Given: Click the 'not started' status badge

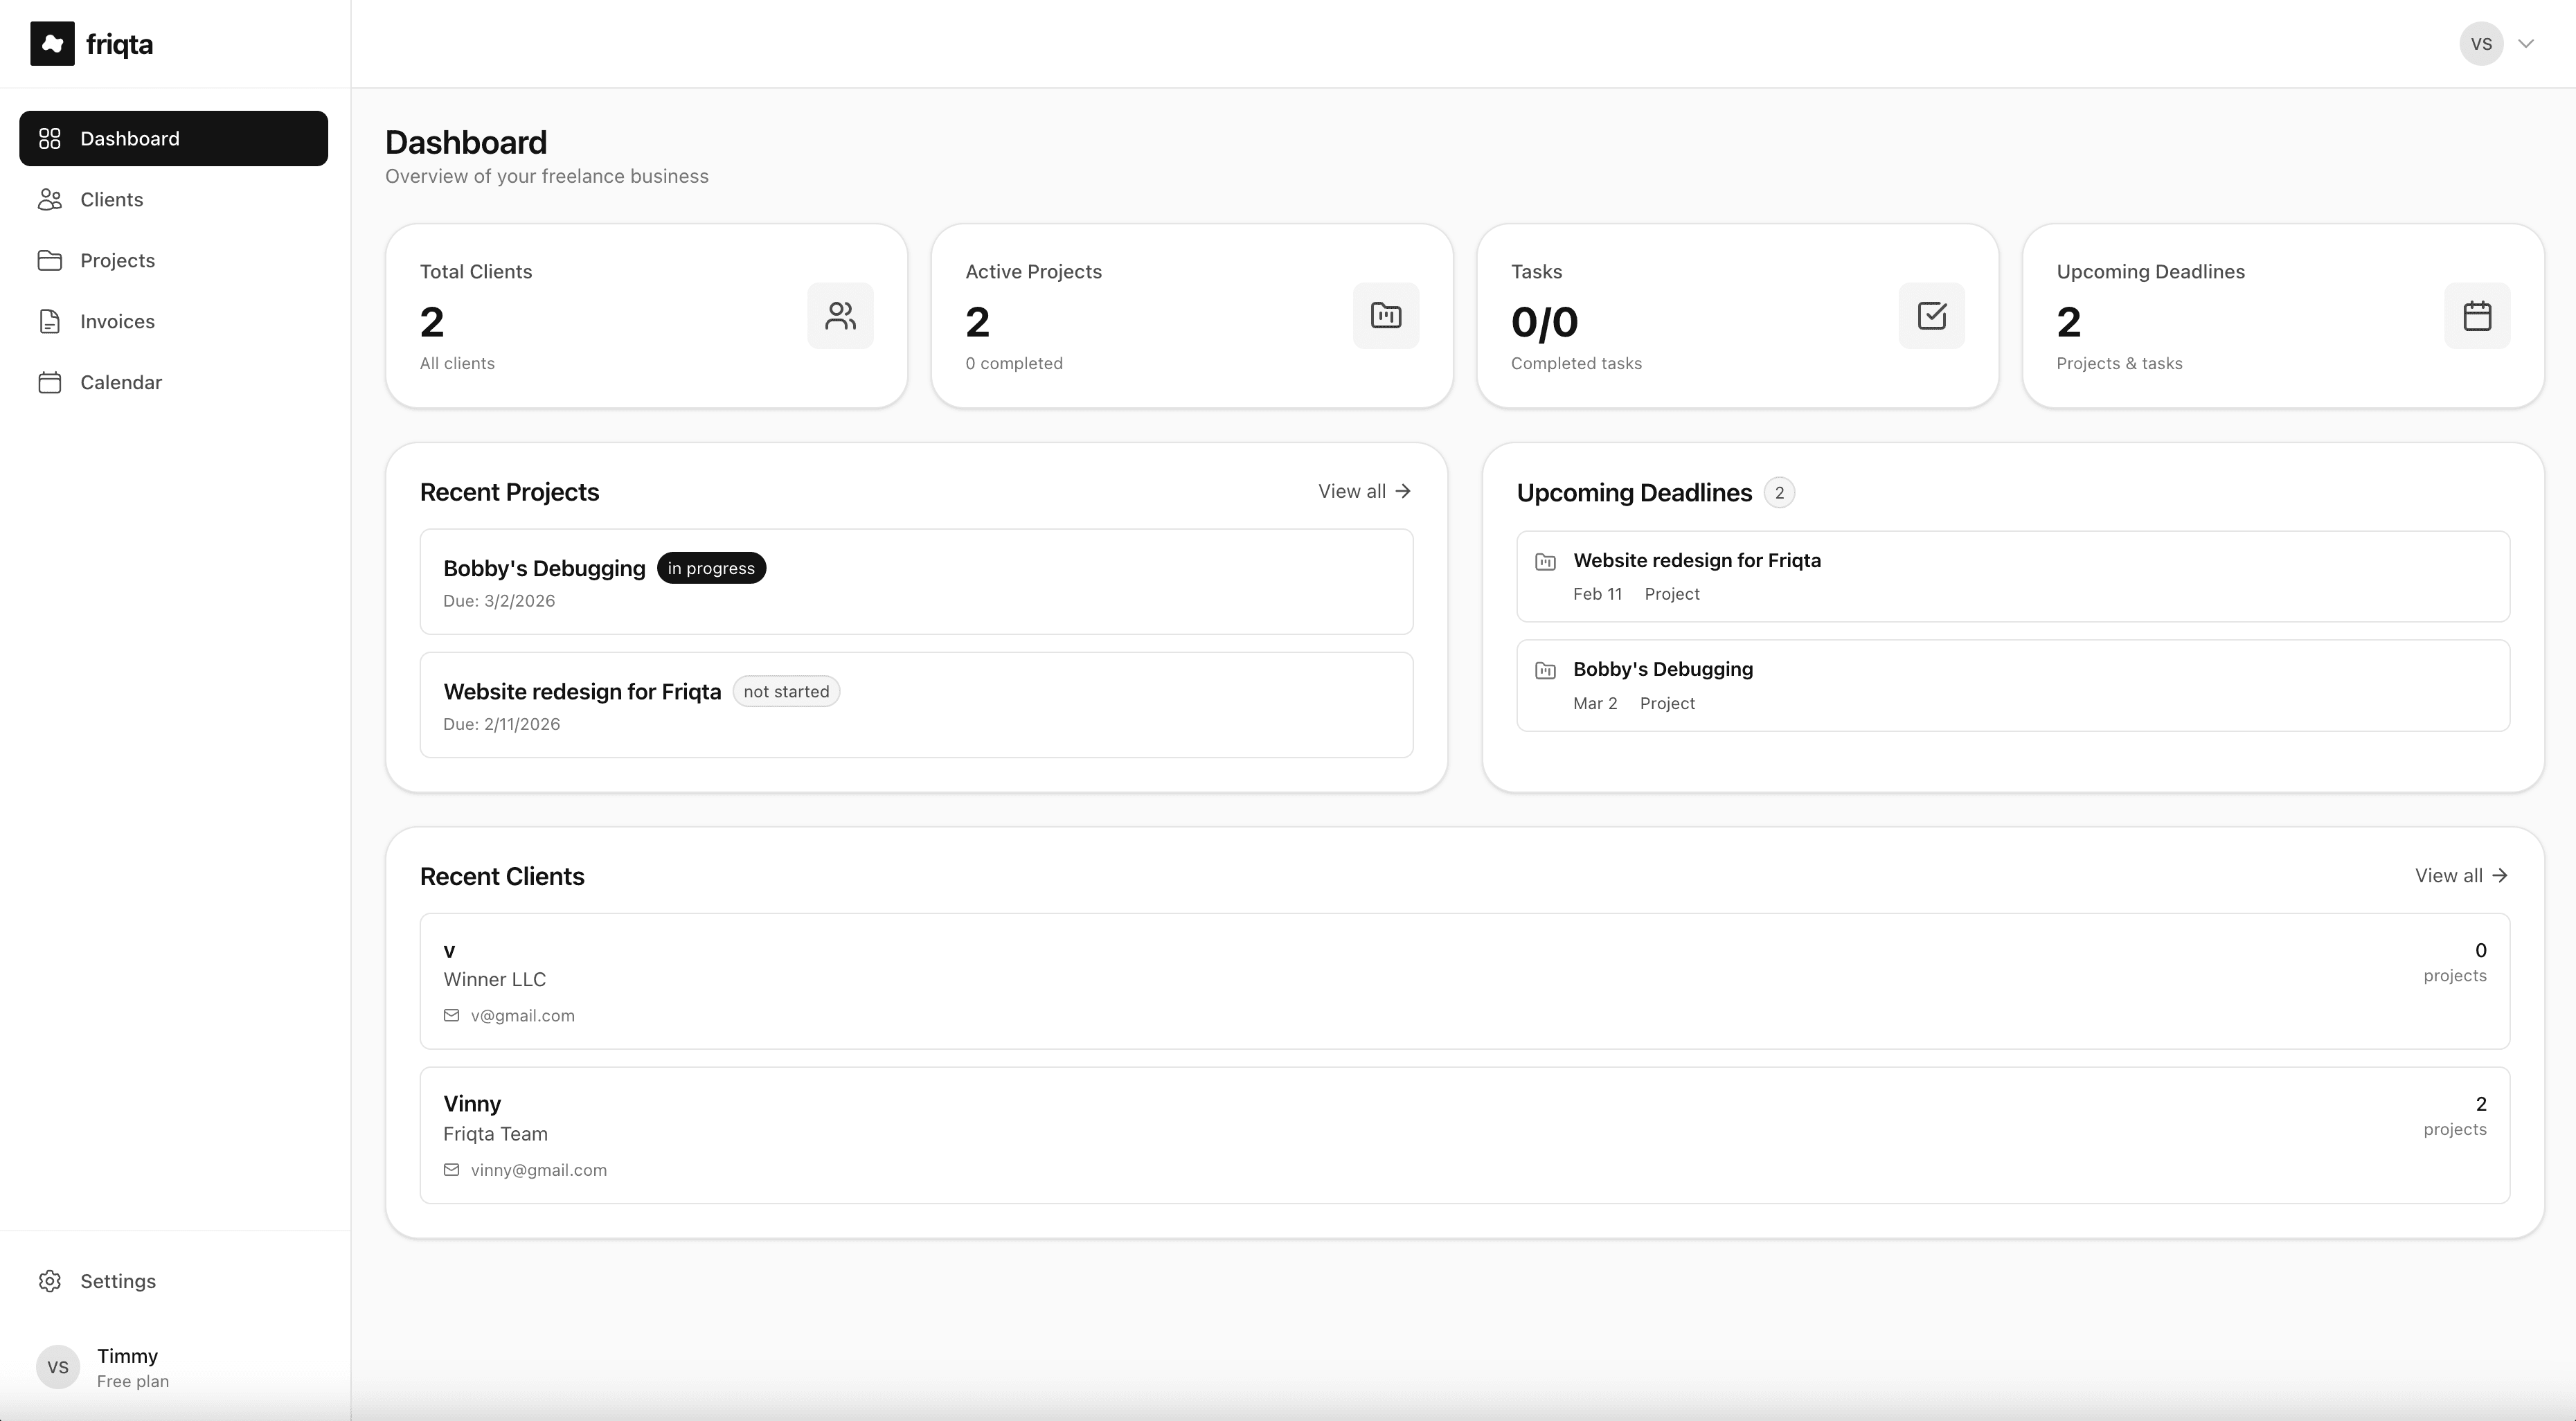Looking at the screenshot, I should click(x=785, y=691).
